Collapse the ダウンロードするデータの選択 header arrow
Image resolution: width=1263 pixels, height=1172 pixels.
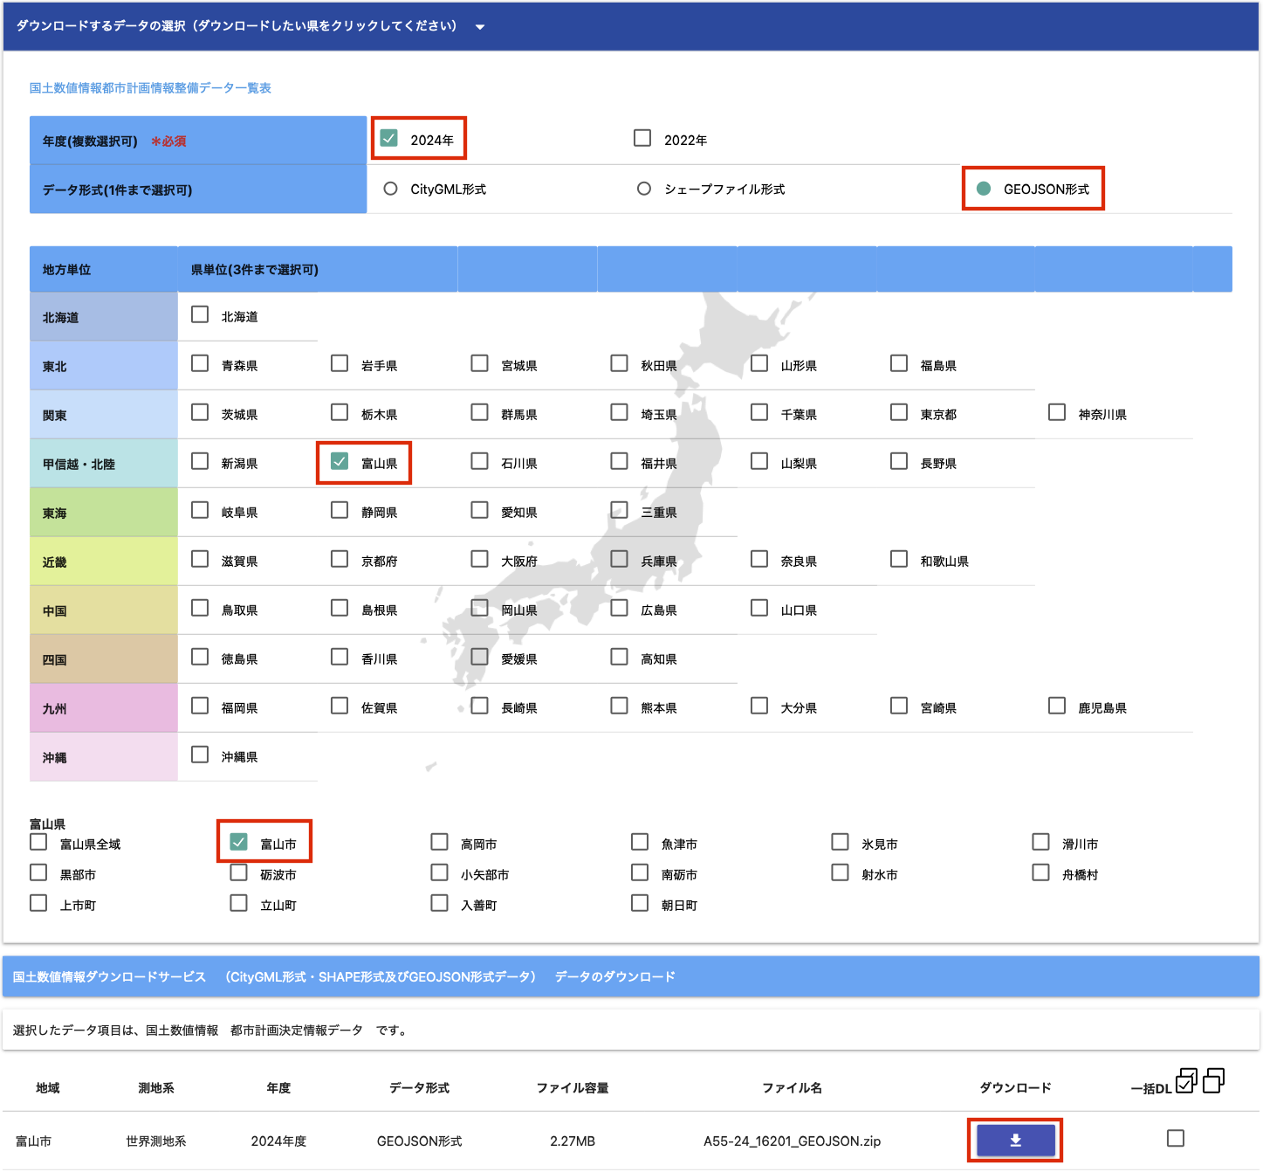pos(480,27)
